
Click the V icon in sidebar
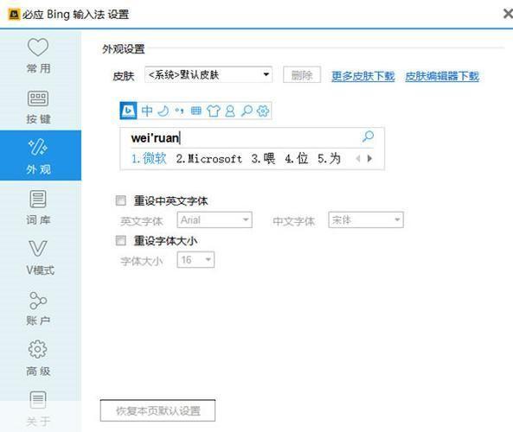[38, 248]
